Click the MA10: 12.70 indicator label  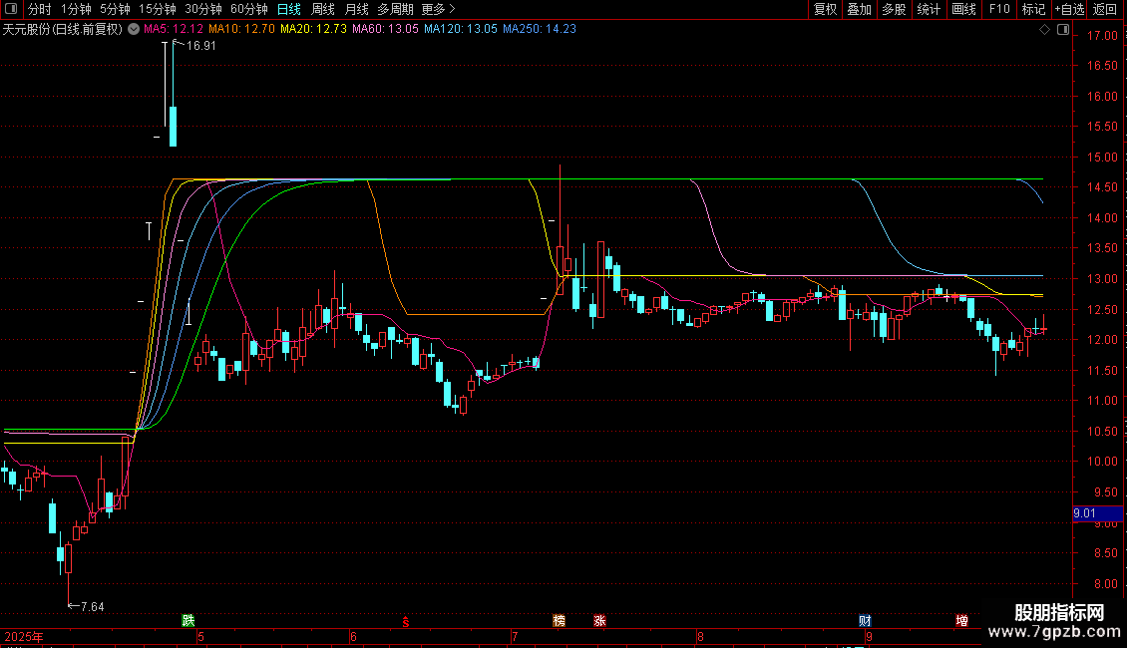[241, 30]
